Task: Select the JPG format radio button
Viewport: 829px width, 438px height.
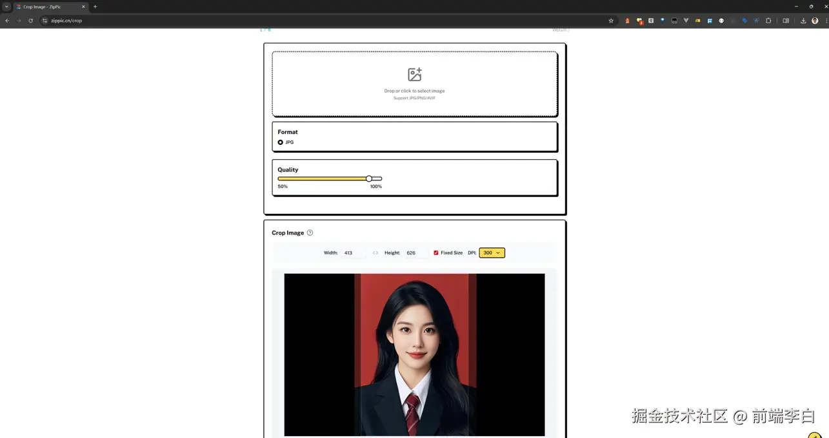Action: coord(280,142)
